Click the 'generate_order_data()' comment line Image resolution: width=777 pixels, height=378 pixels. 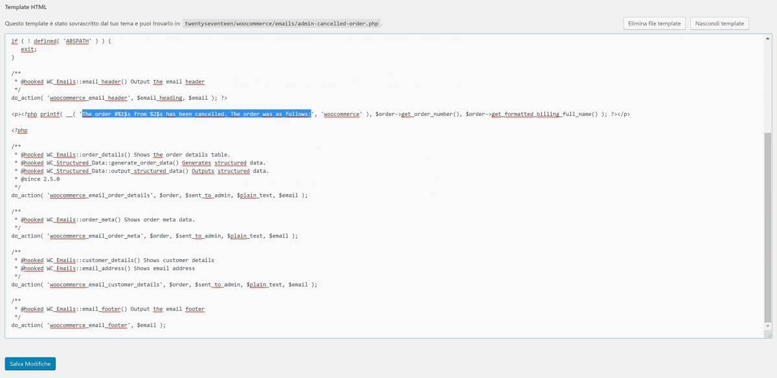tap(140, 163)
